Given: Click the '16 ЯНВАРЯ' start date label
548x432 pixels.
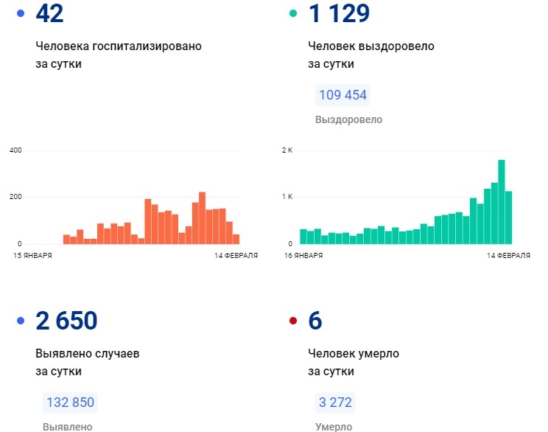Looking at the screenshot, I should tap(304, 256).
